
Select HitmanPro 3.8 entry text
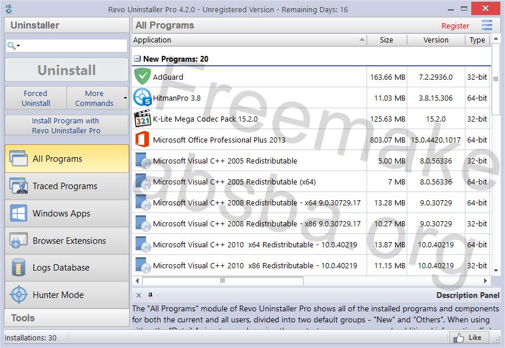click(176, 98)
